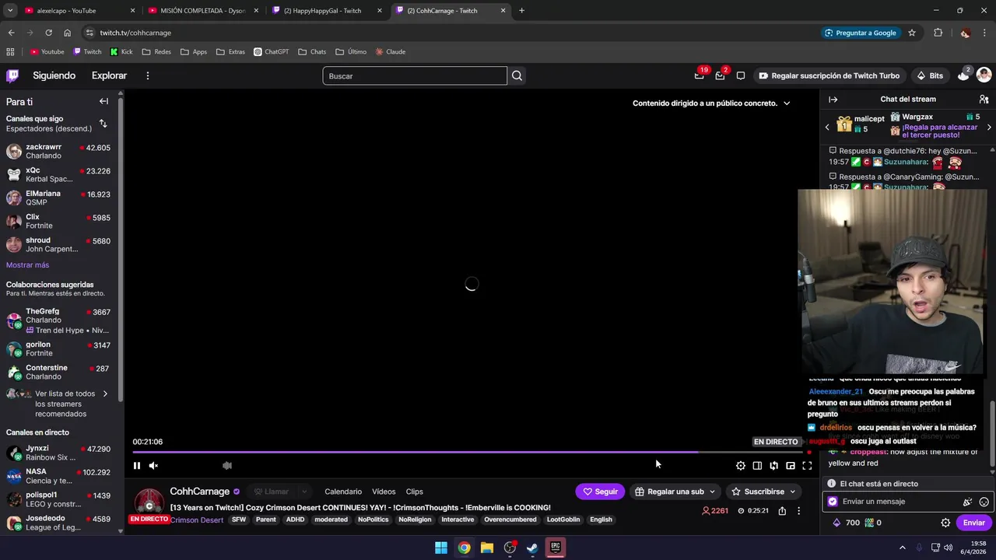Open the Redes bookmark folder

pos(156,52)
